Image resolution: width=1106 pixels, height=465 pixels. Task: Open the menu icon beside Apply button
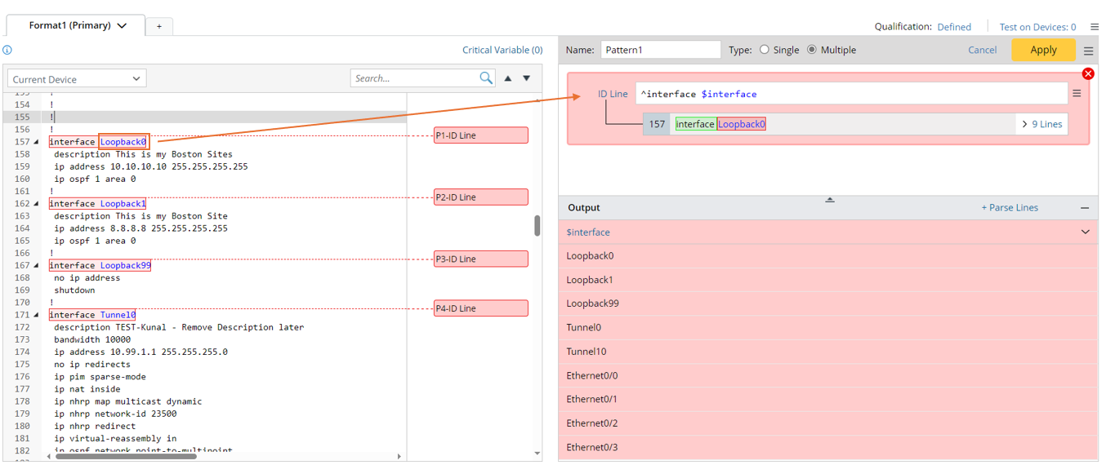point(1088,51)
